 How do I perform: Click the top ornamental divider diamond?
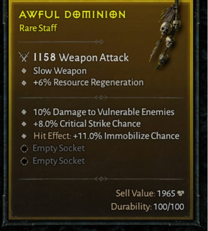100,42
